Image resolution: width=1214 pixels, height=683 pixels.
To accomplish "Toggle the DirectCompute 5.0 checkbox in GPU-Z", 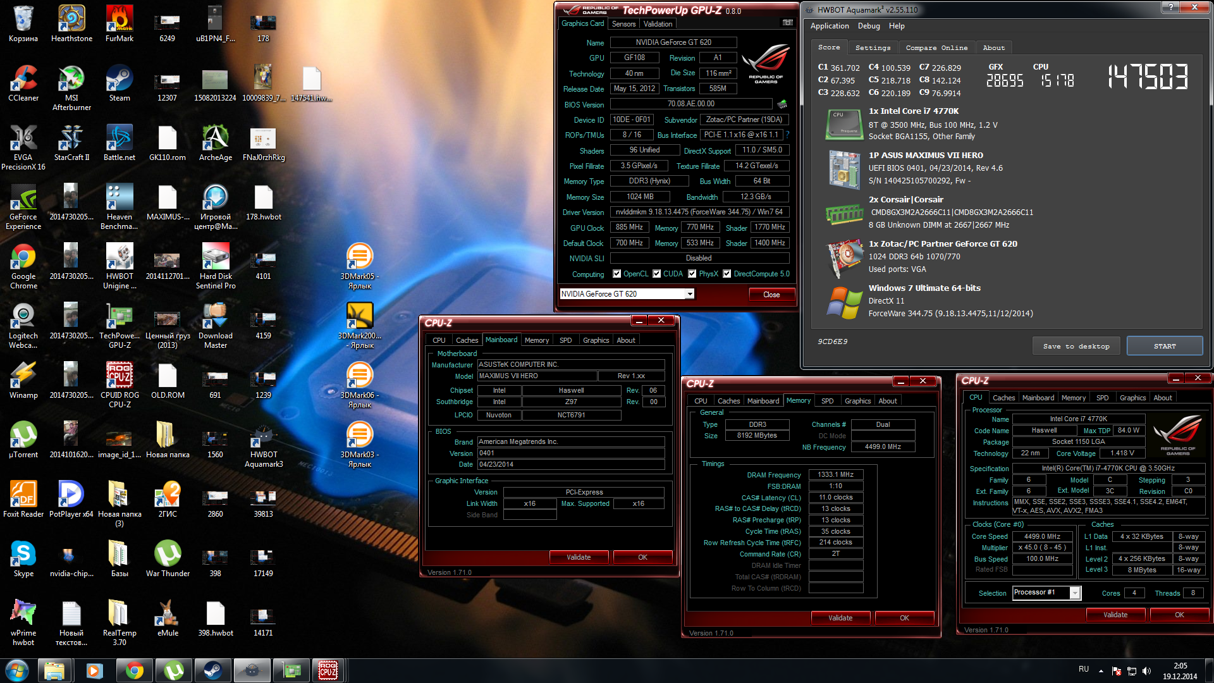I will click(x=727, y=274).
